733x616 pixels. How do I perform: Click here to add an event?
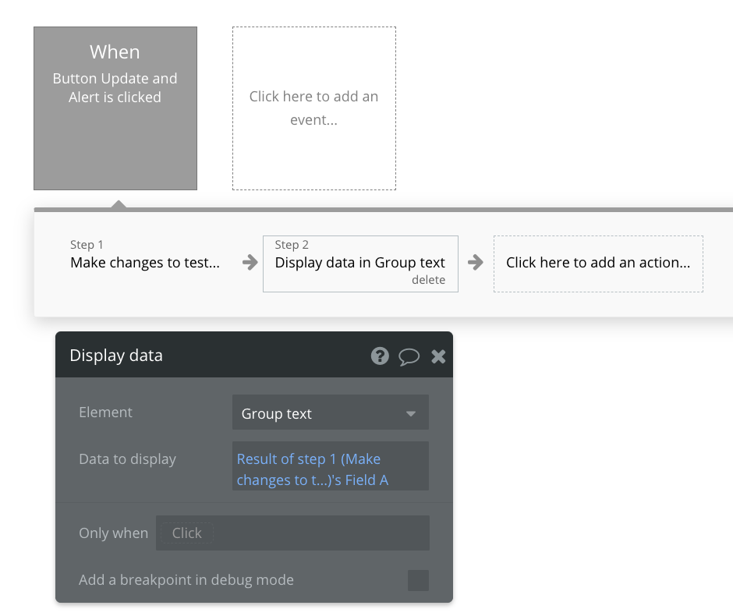(313, 108)
